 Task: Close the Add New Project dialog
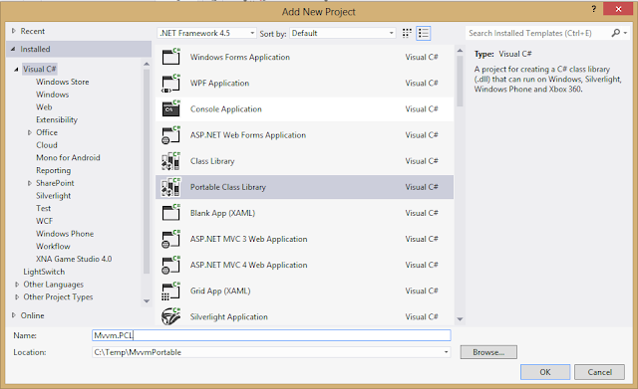click(x=618, y=9)
